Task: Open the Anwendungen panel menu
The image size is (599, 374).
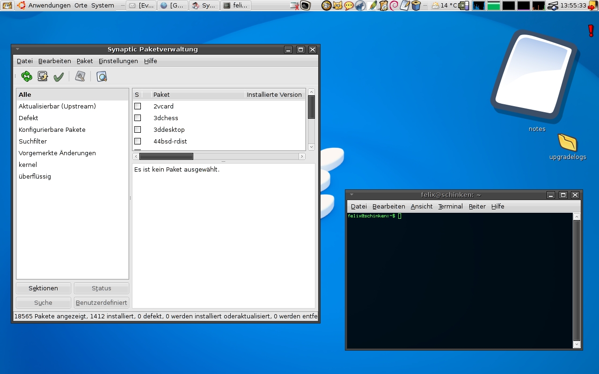Action: (x=49, y=6)
